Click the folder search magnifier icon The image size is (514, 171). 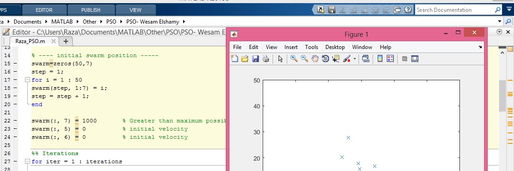pyautogui.click(x=509, y=22)
